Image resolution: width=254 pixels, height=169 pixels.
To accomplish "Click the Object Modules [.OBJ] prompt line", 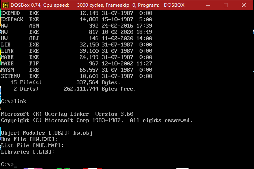I will pyautogui.click(x=46, y=133).
